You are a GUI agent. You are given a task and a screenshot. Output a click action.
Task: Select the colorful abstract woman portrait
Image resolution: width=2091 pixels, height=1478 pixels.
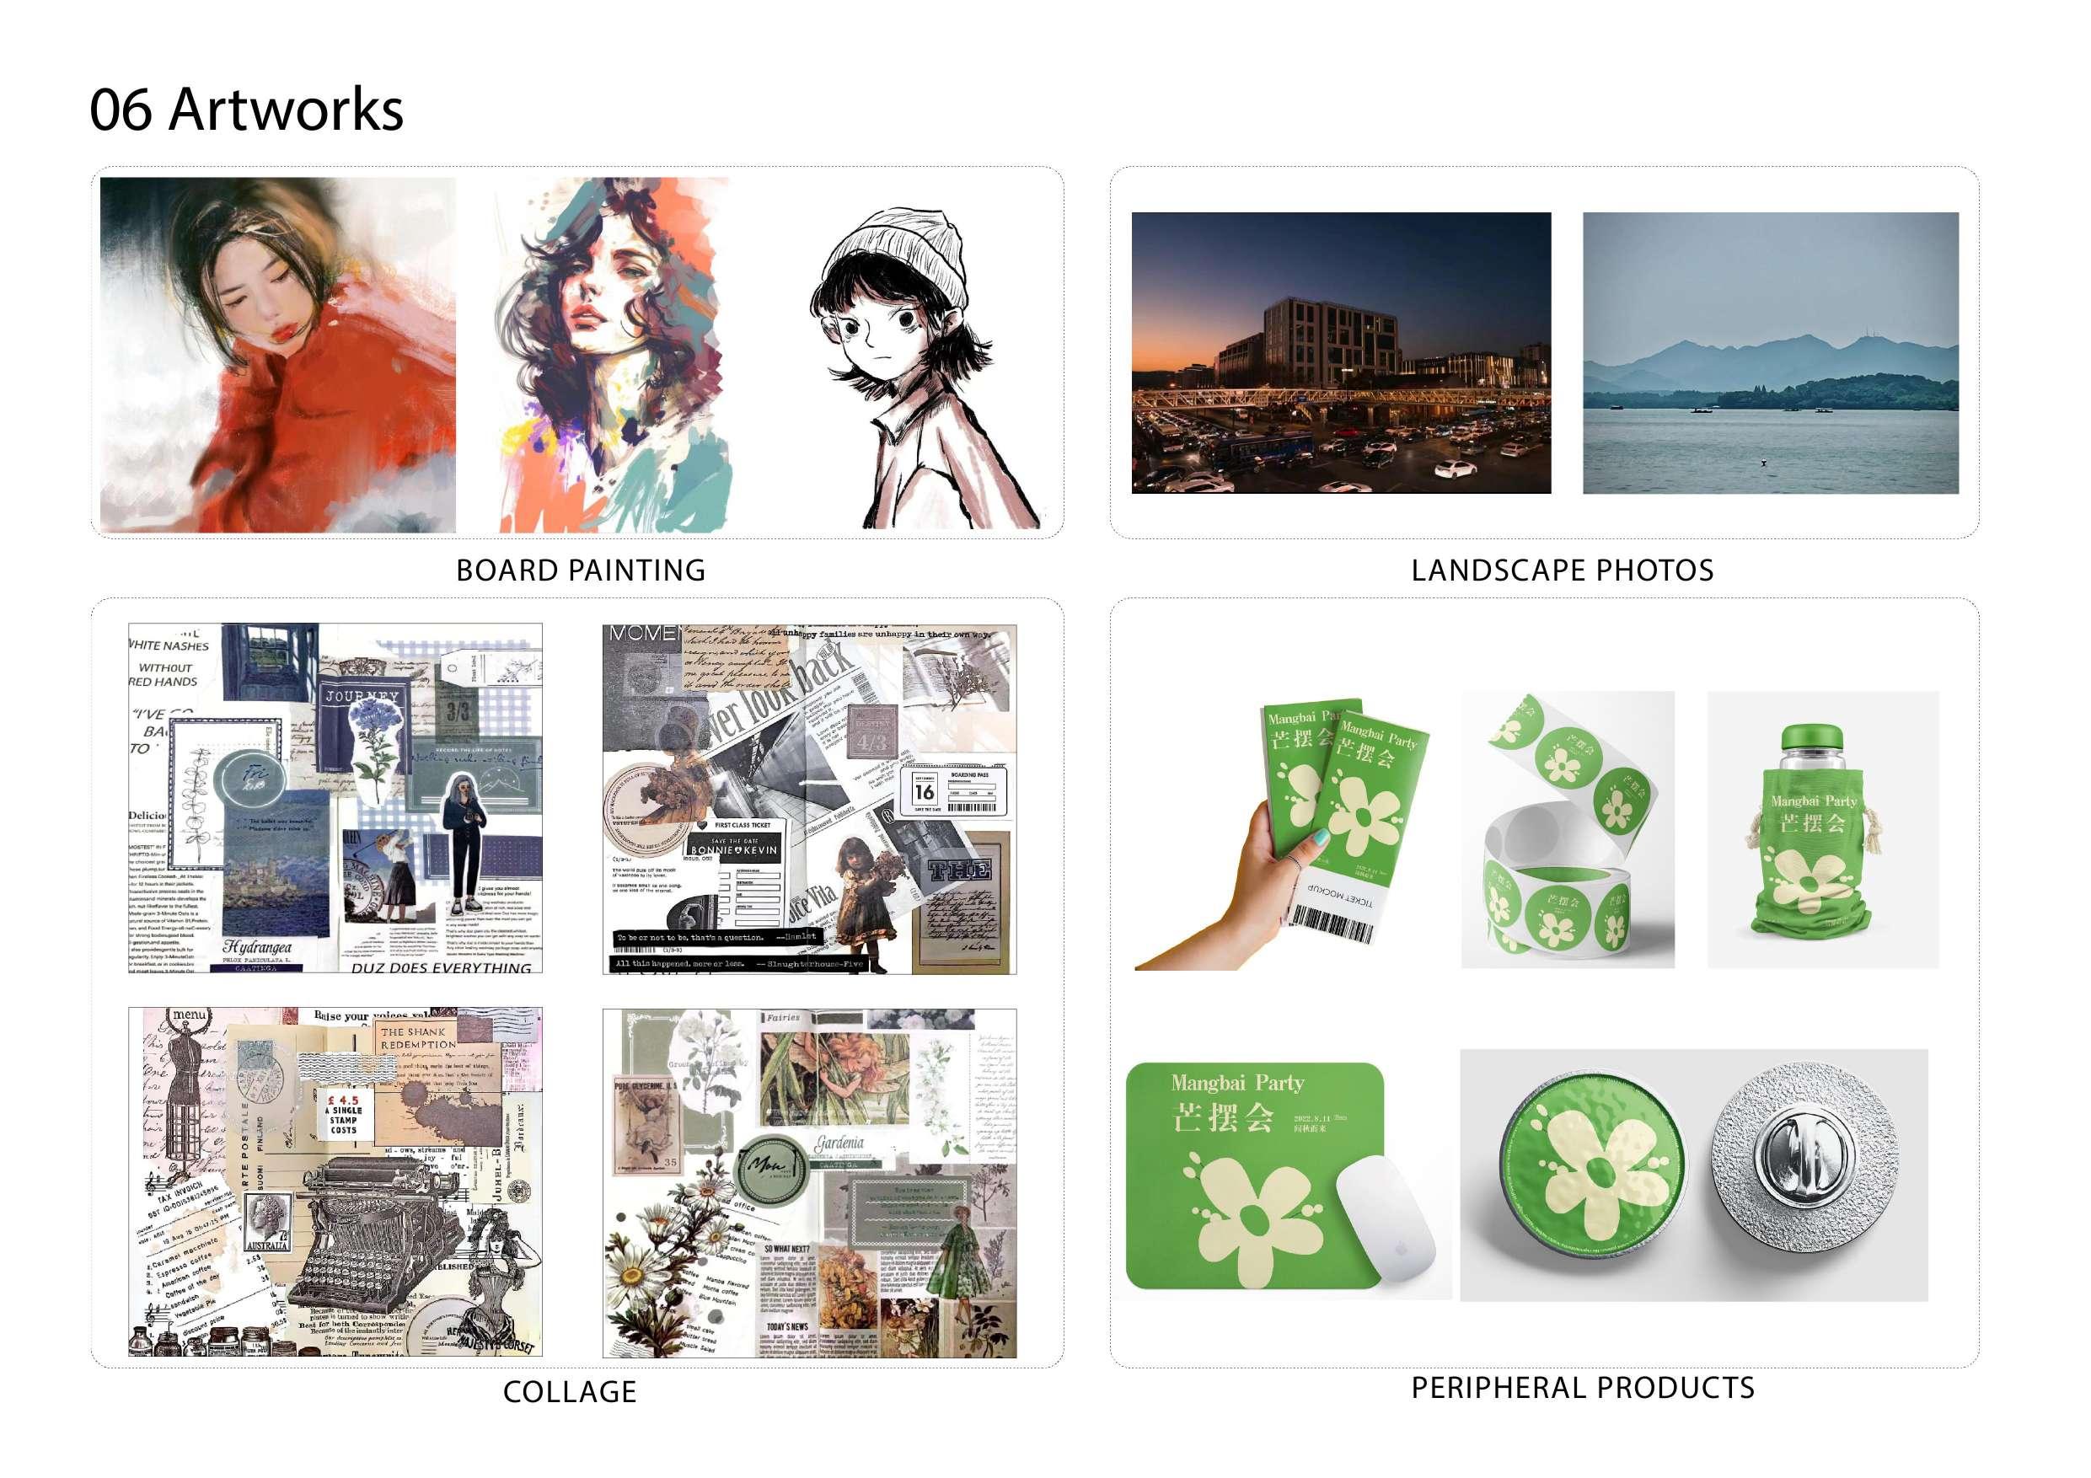point(614,355)
